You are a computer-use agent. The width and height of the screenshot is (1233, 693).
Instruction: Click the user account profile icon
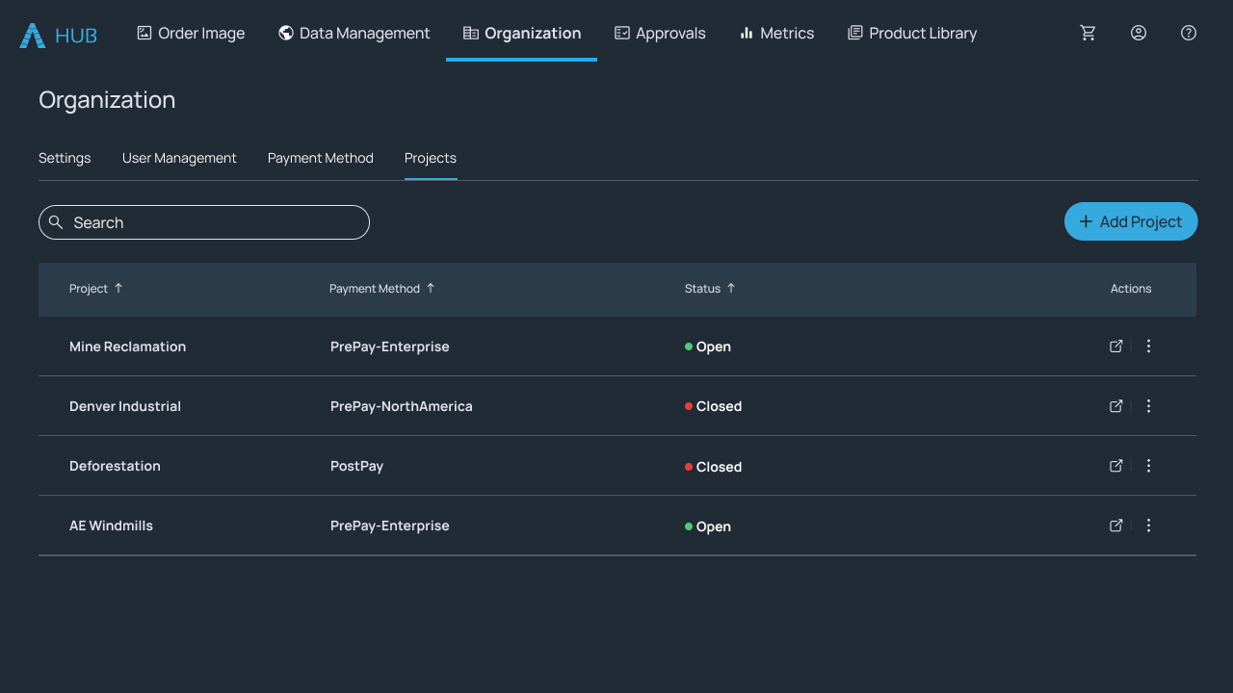[x=1139, y=33]
